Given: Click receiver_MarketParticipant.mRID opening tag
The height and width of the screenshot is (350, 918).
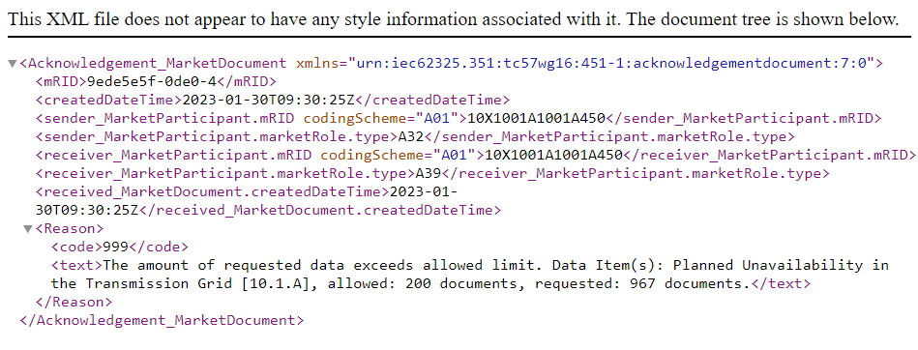Looking at the screenshot, I should tap(259, 155).
